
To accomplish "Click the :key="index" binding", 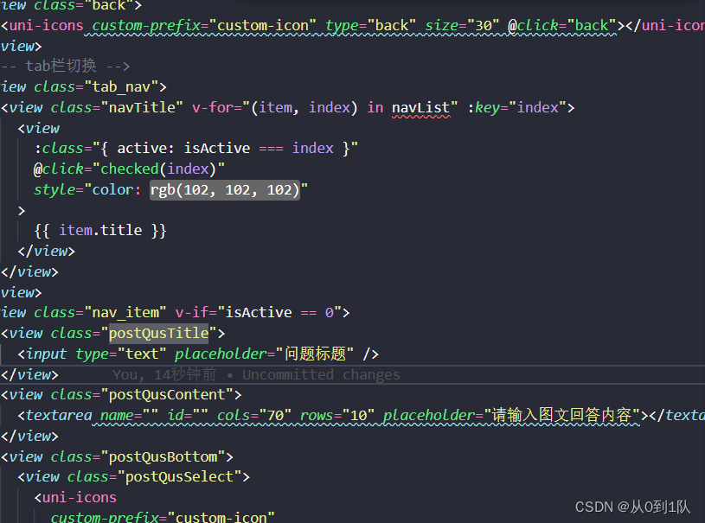I will tap(517, 107).
